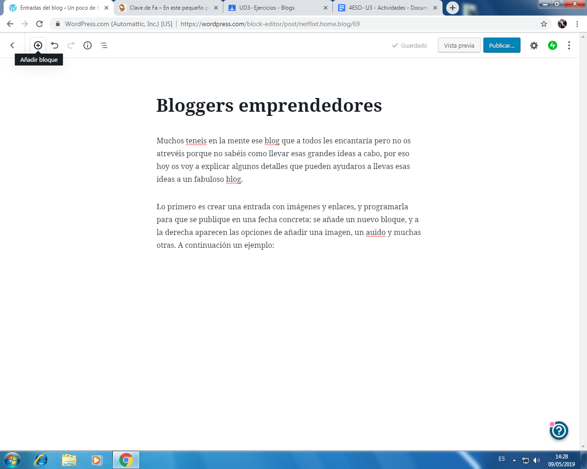Click the Vista previa button

coord(459,45)
